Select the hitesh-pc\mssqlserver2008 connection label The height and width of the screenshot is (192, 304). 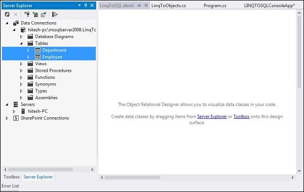pyautogui.click(x=62, y=30)
